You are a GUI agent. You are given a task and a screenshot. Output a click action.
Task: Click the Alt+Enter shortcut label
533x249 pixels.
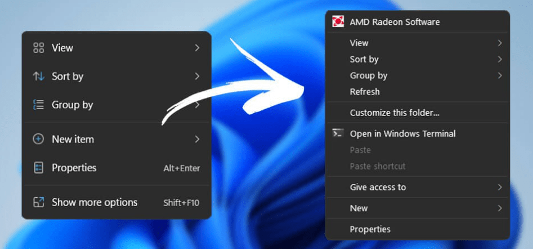tap(182, 168)
